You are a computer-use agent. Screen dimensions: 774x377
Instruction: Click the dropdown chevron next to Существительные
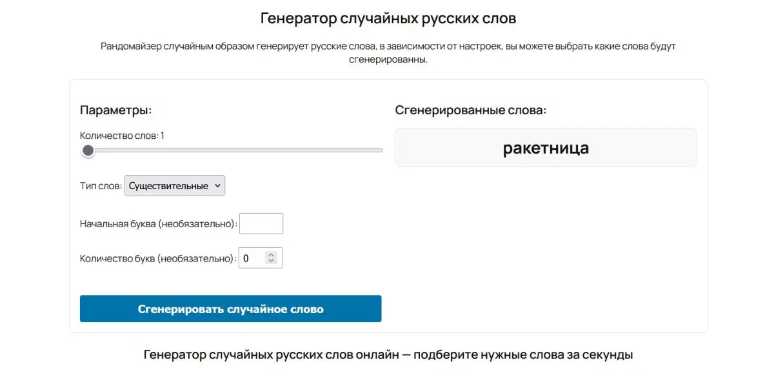[x=219, y=185]
